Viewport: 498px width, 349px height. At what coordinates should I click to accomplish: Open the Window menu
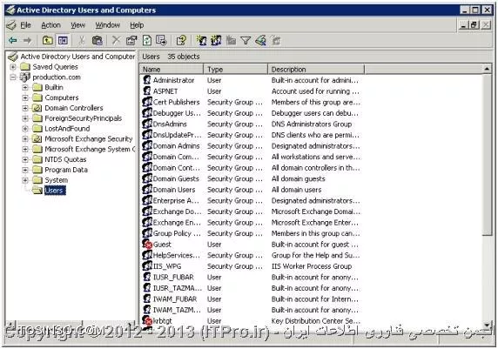click(x=108, y=25)
